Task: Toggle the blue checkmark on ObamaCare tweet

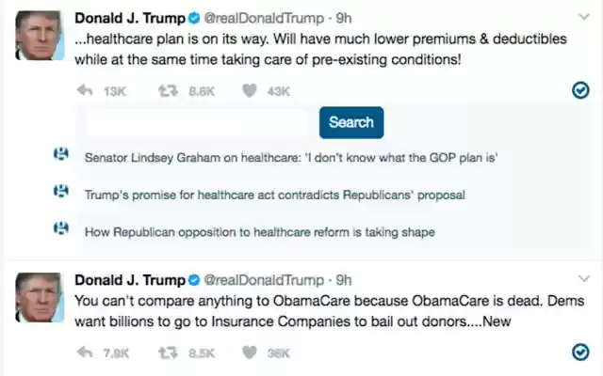Action: click(x=581, y=352)
